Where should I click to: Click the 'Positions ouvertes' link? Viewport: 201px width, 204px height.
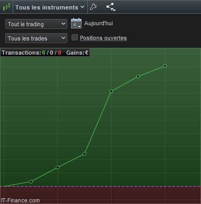tap(103, 38)
